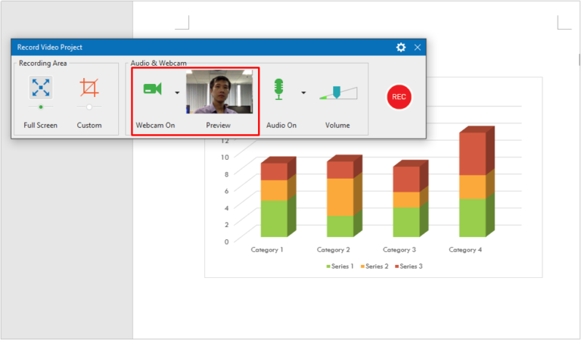Image resolution: width=581 pixels, height=340 pixels.
Task: Click the 'Series 3' legend entry
Action: click(x=409, y=267)
